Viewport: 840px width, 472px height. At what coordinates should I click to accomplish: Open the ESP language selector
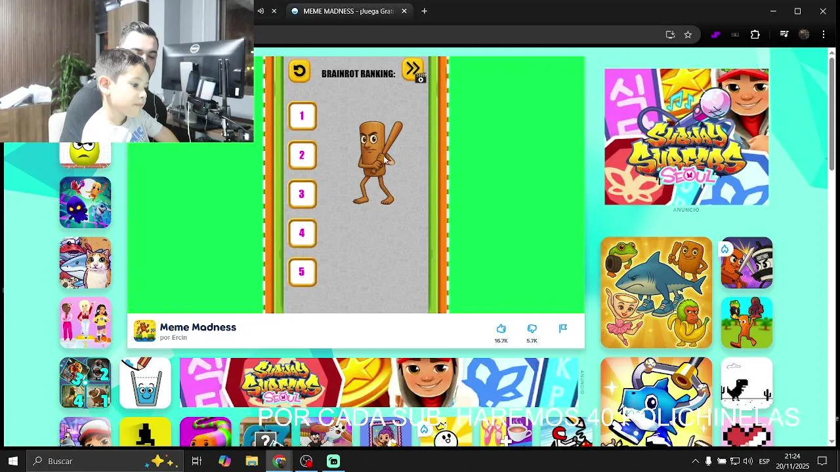(x=765, y=461)
